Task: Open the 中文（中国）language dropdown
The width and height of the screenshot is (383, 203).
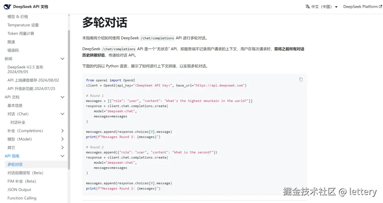Action: [x=322, y=7]
